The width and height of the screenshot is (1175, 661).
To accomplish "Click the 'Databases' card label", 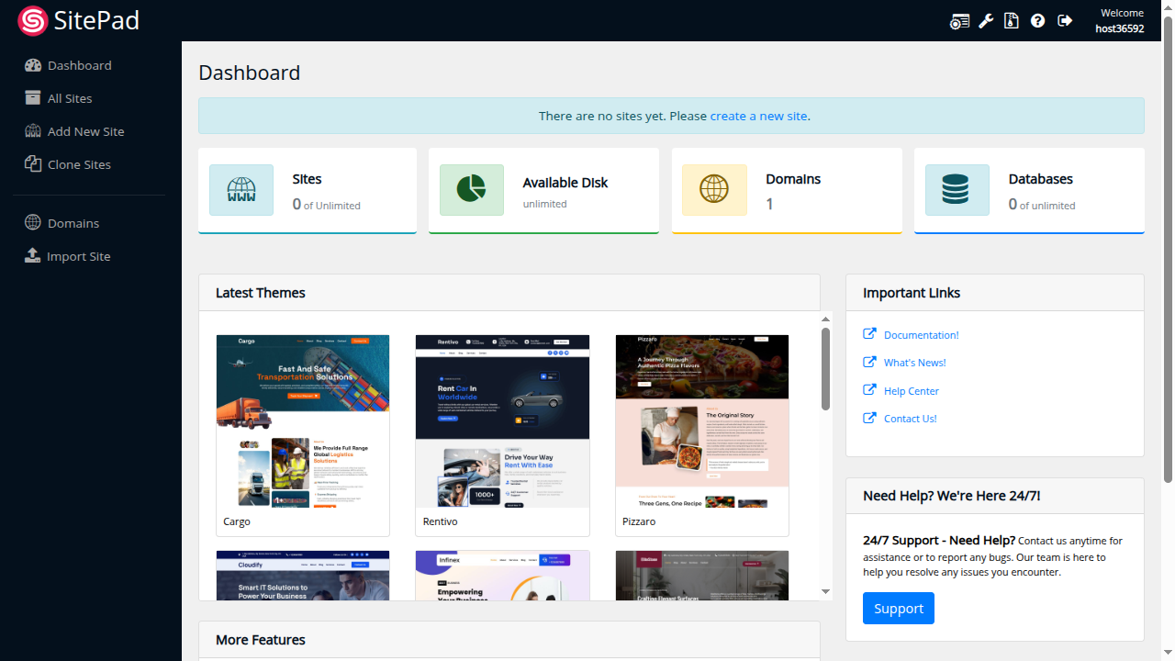I will [x=1041, y=179].
